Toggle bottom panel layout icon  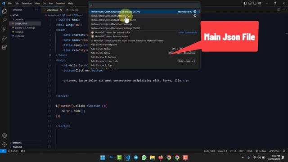tap(250, 3)
